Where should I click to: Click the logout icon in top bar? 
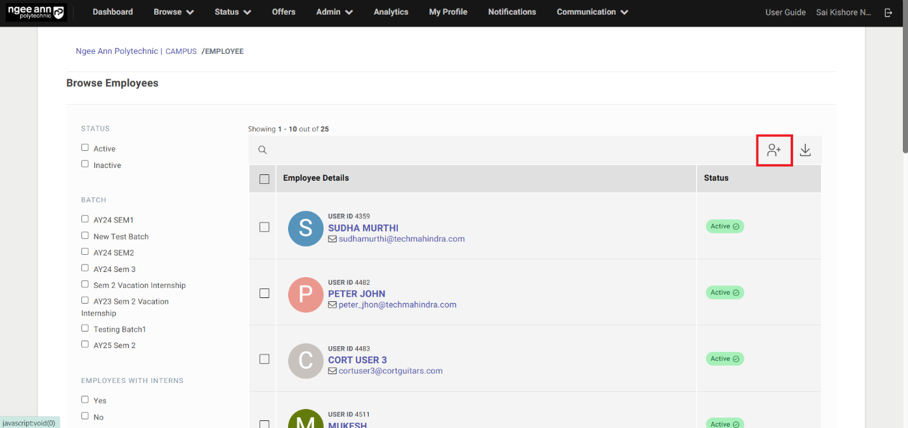click(888, 12)
